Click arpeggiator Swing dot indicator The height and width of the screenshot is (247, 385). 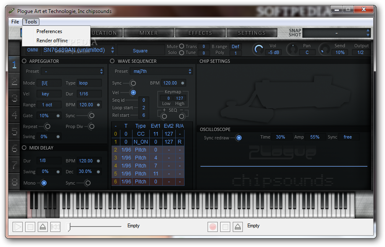point(58,137)
